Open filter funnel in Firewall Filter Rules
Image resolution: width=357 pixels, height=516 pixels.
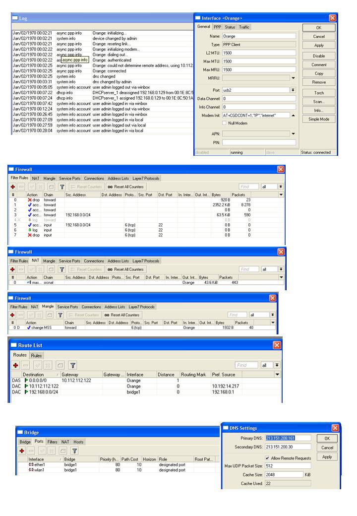pyautogui.click(x=62, y=187)
